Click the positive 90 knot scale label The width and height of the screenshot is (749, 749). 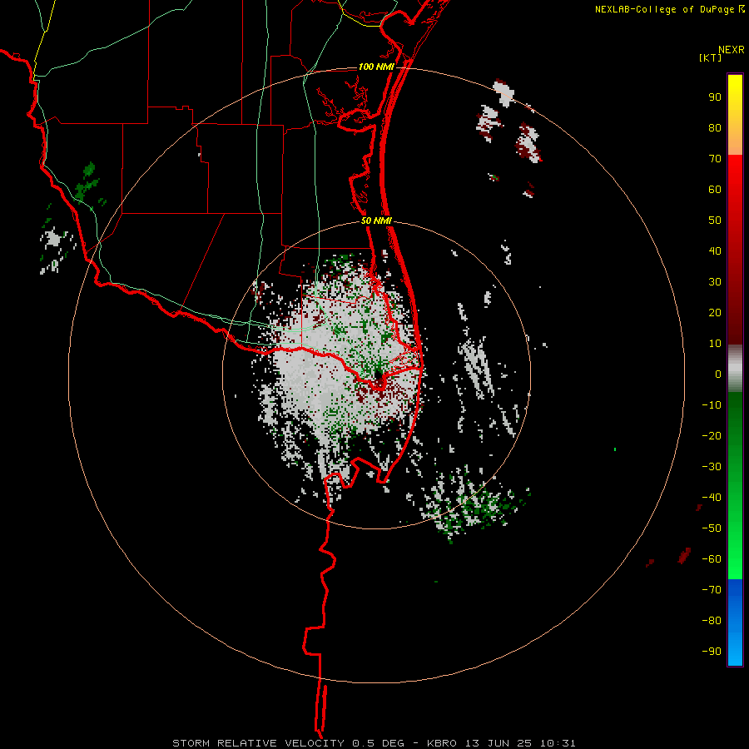[715, 97]
